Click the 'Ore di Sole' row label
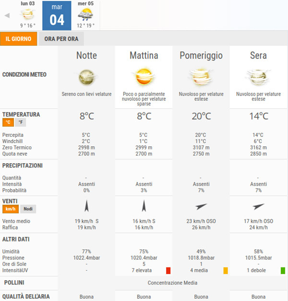The width and height of the screenshot is (288, 301). point(14,264)
